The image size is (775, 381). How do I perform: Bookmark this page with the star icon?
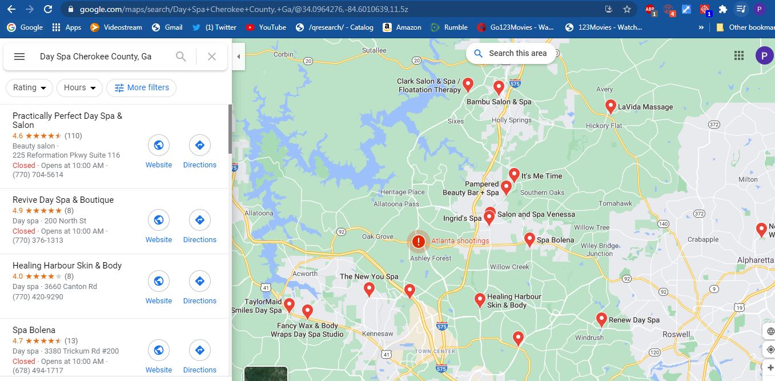click(x=627, y=9)
